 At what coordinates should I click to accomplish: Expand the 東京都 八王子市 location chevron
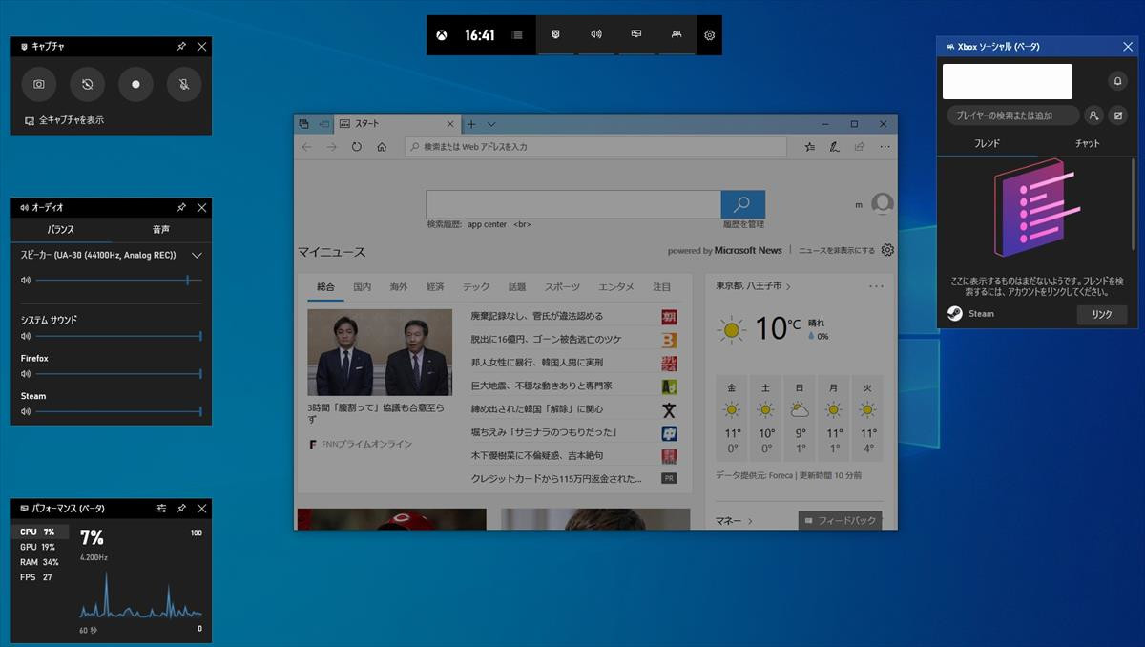pyautogui.click(x=788, y=286)
